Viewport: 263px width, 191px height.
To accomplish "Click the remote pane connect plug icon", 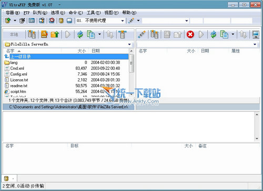I will point(141,34).
